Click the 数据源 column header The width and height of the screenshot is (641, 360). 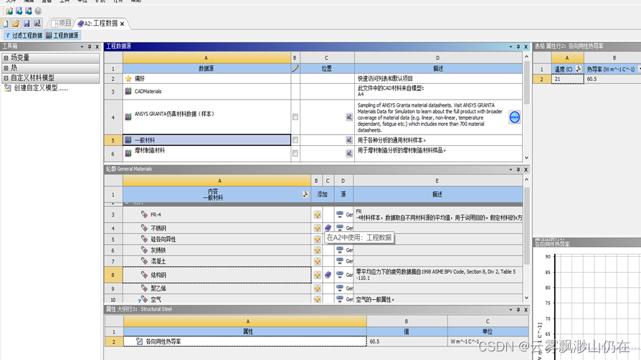[206, 69]
